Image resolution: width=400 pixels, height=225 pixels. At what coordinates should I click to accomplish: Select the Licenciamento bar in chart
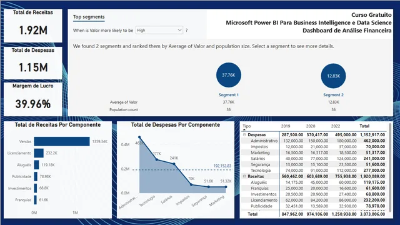pyautogui.click(x=39, y=153)
